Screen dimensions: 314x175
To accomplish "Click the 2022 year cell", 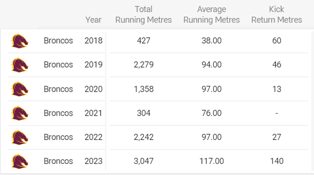I will (93, 137).
